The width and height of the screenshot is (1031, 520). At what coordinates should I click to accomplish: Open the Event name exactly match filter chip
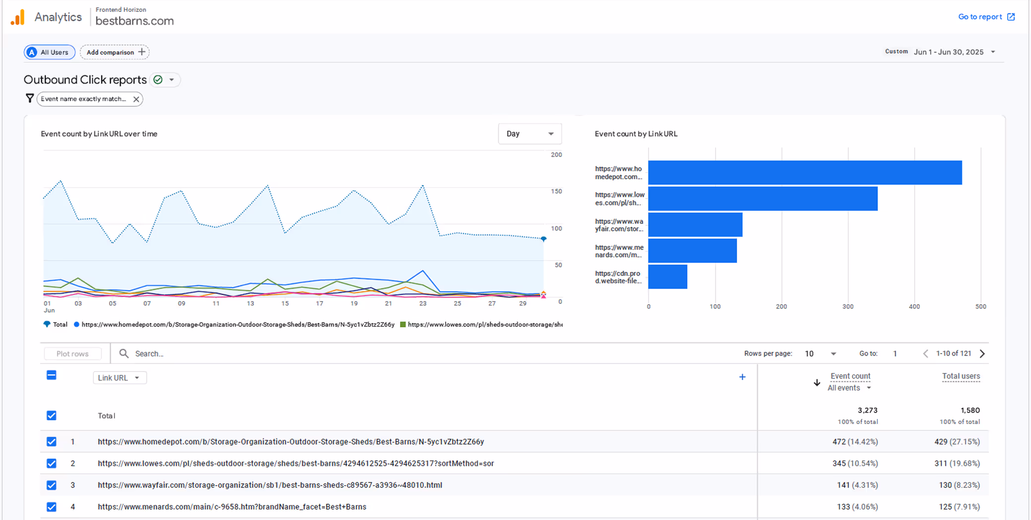83,99
